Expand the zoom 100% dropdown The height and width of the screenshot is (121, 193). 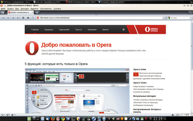click(191, 115)
